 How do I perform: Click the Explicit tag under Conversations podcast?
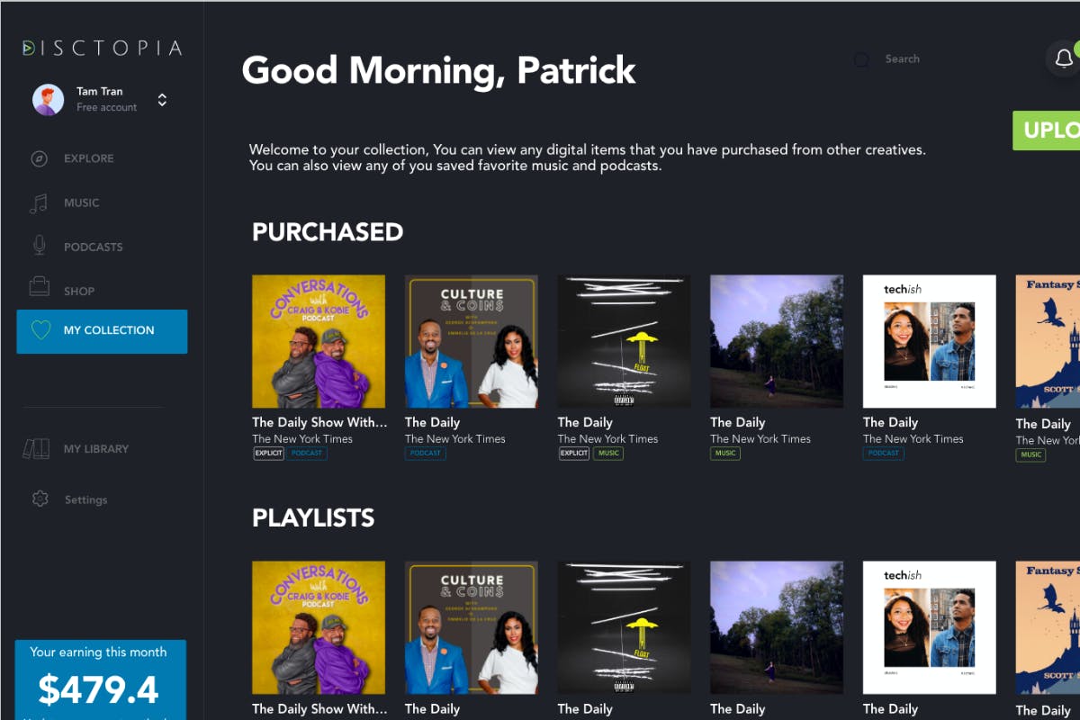(x=268, y=454)
